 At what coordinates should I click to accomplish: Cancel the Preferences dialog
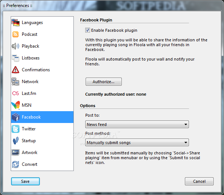click(199, 181)
